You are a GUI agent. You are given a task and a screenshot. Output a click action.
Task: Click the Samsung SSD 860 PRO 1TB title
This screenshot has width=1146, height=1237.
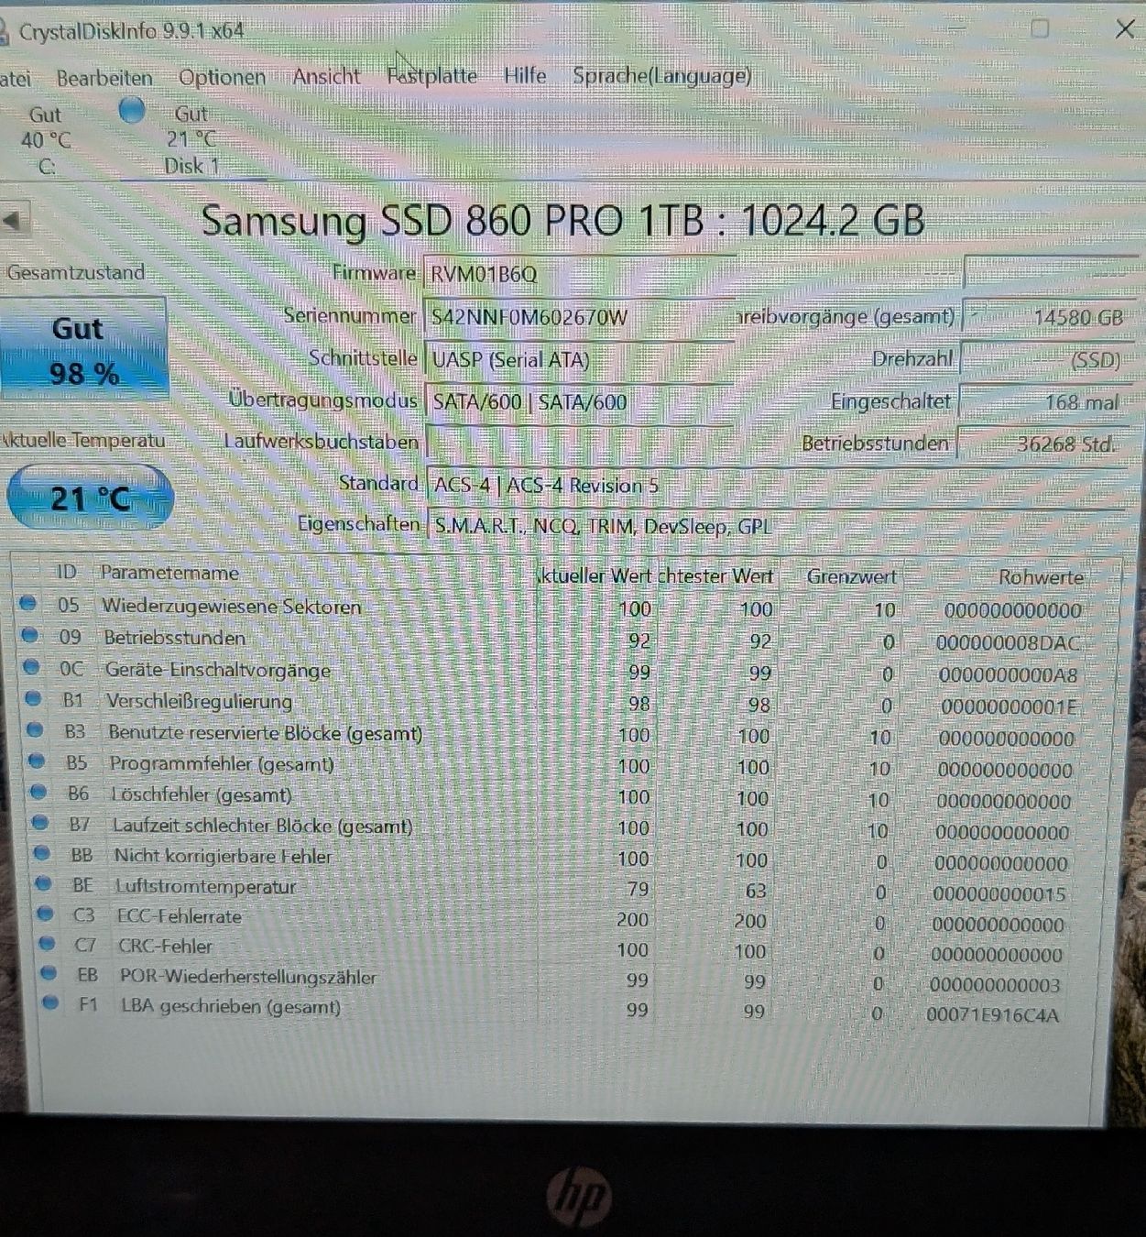pyautogui.click(x=562, y=221)
